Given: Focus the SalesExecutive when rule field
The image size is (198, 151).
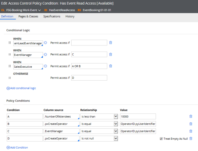Looking at the screenshot, I should [x=28, y=67].
